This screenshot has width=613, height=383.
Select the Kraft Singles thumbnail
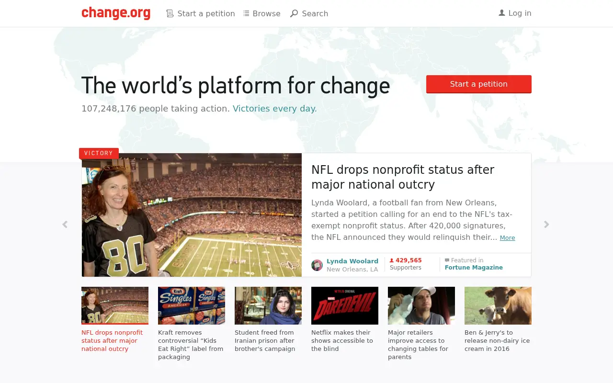192,305
